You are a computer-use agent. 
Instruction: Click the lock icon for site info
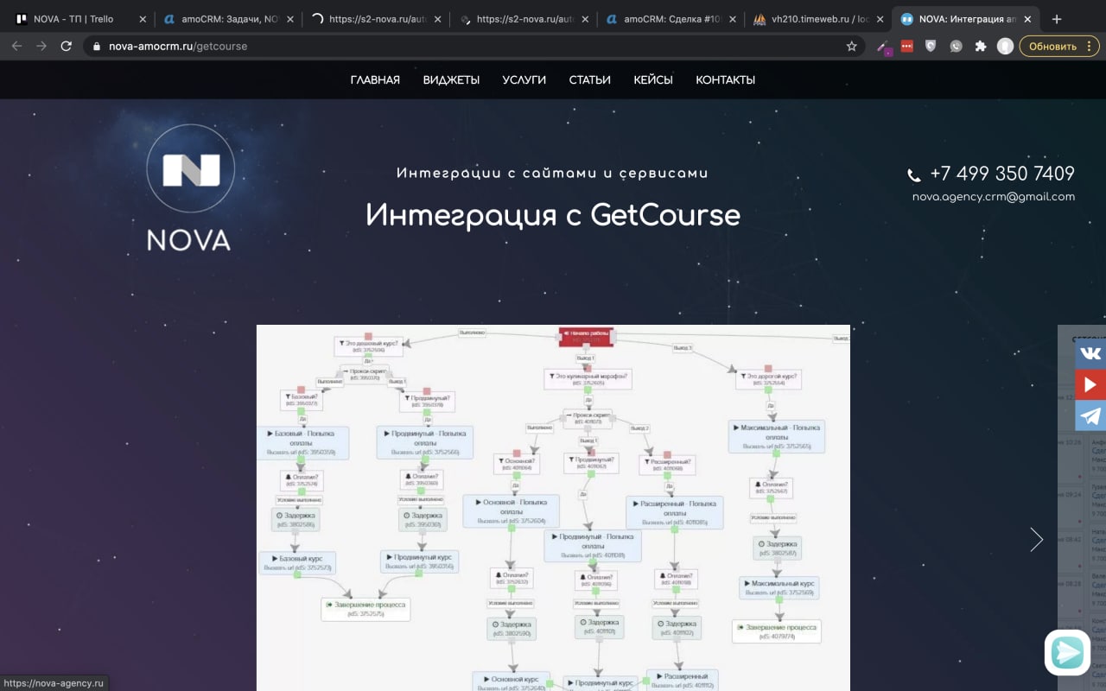pyautogui.click(x=96, y=47)
